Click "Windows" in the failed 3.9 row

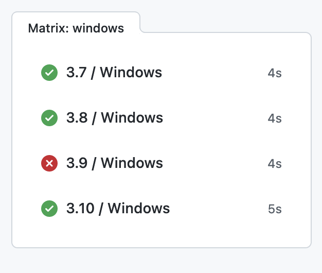tap(132, 164)
